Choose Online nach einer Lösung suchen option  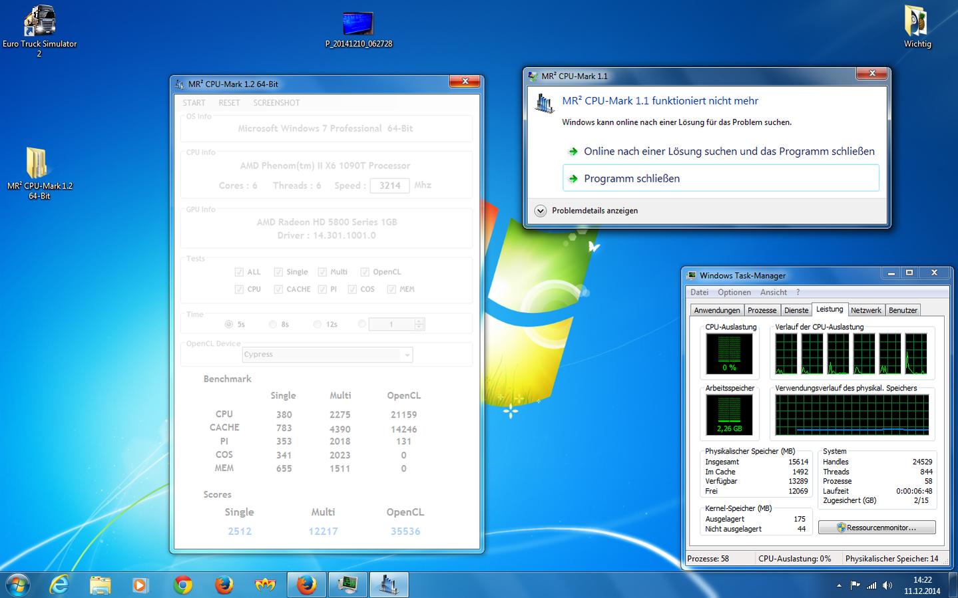pos(721,151)
